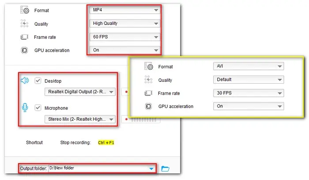Image resolution: width=309 pixels, height=180 pixels.
Task: Click the Stop recording label
Action: (x=75, y=142)
